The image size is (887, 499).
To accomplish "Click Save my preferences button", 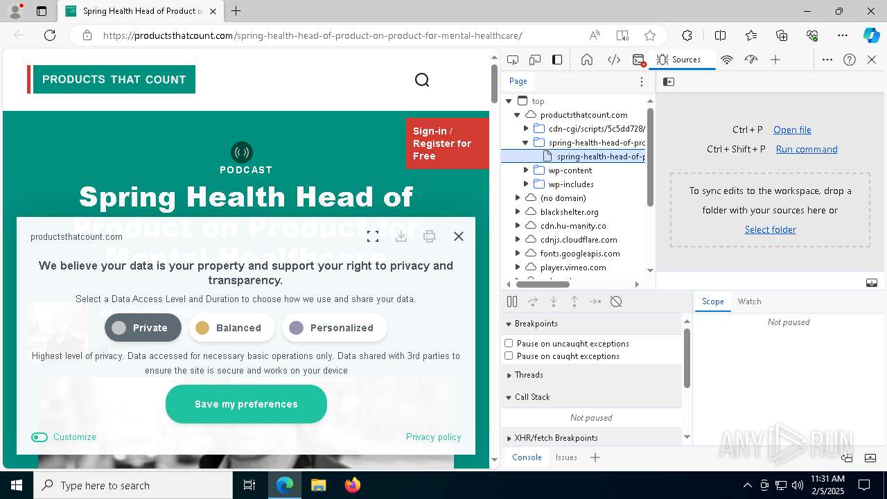I will point(246,404).
